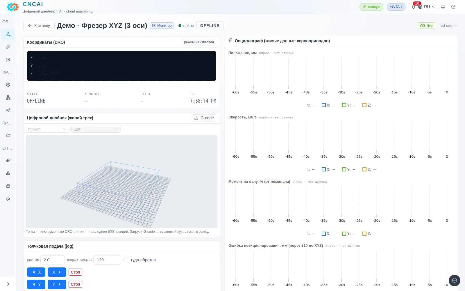Focus the 'подача, мм/мин' input field
The width and height of the screenshot is (465, 291).
(107, 260)
